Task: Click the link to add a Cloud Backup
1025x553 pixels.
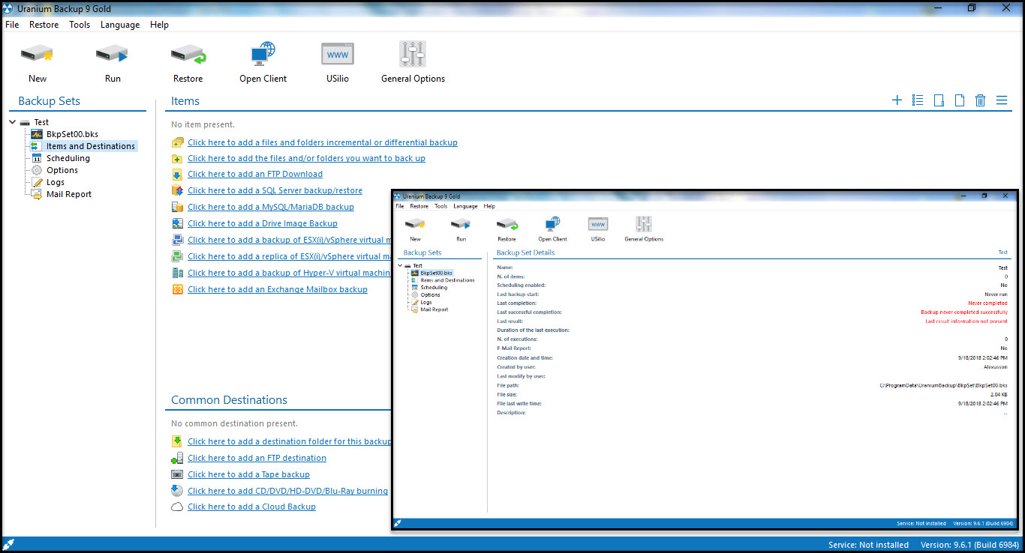Action: coord(251,507)
